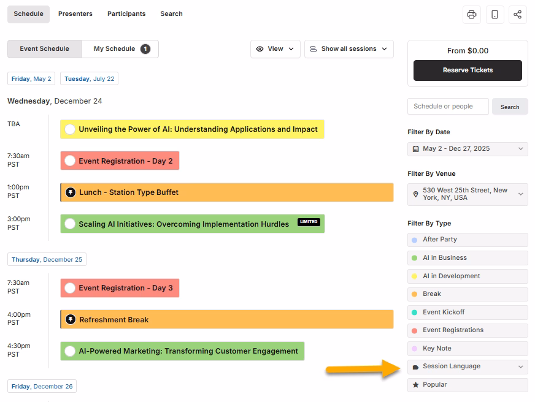Open the mobile app view icon
Screen dimensions: 535x402
[x=495, y=14]
